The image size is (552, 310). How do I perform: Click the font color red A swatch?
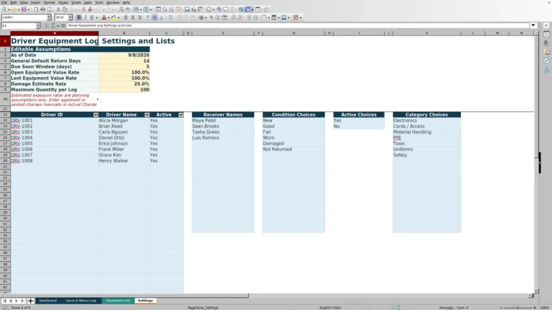coord(104,18)
